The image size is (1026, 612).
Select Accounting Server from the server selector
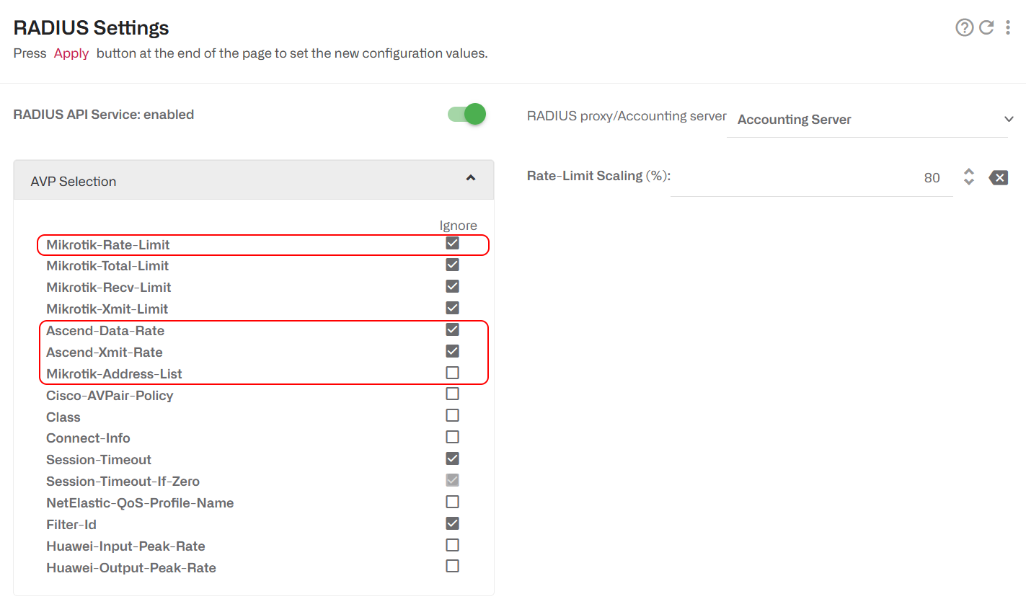(794, 120)
